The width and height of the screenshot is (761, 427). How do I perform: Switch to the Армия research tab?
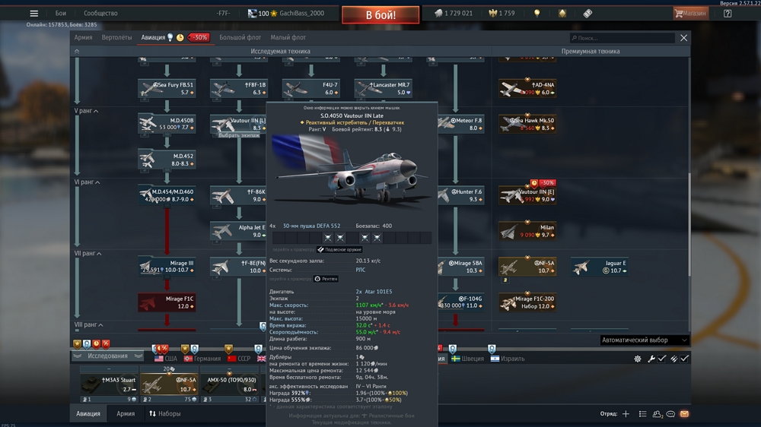[83, 37]
